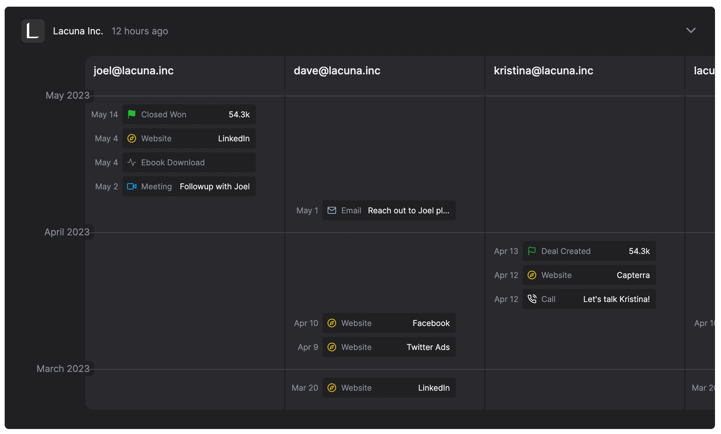The image size is (721, 434).
Task: Open the Mar 20 LinkedIn website event
Action: 389,388
